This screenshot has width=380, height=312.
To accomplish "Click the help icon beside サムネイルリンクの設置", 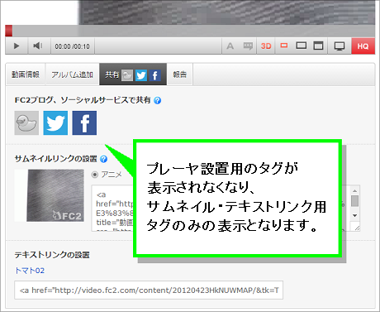I will (103, 159).
